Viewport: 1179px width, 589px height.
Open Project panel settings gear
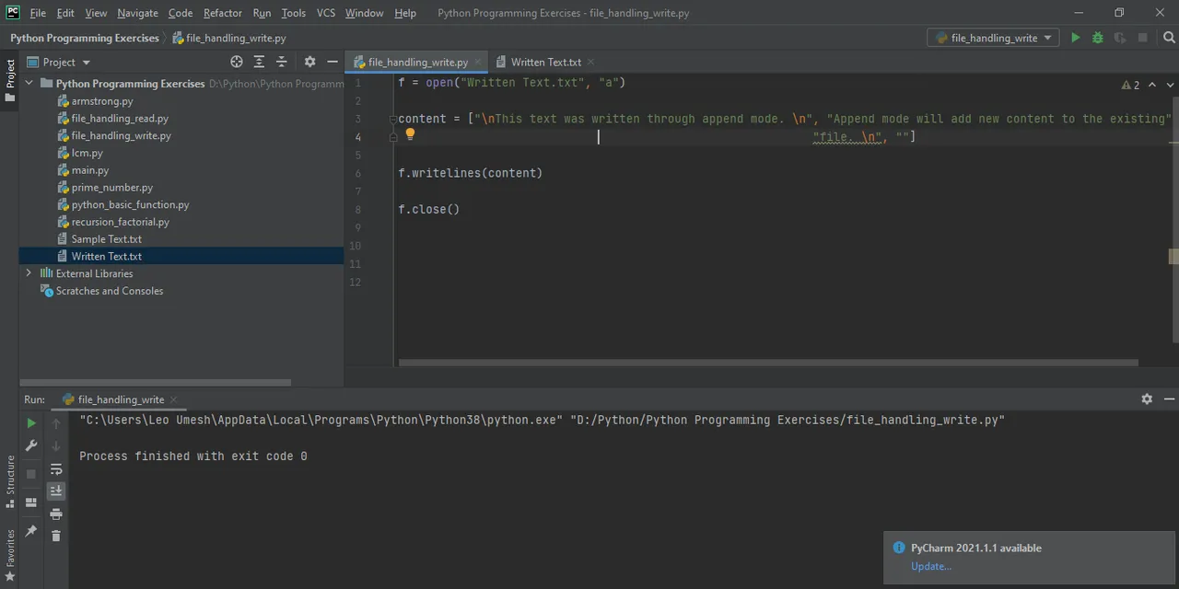[x=309, y=62]
